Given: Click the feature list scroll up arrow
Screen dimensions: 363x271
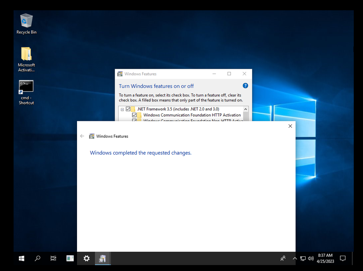Looking at the screenshot, I should coord(246,109).
